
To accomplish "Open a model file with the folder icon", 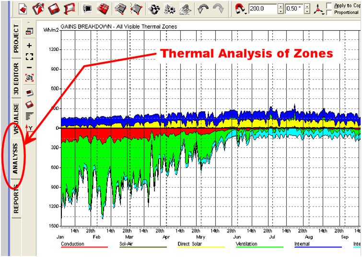I will pos(37,9).
